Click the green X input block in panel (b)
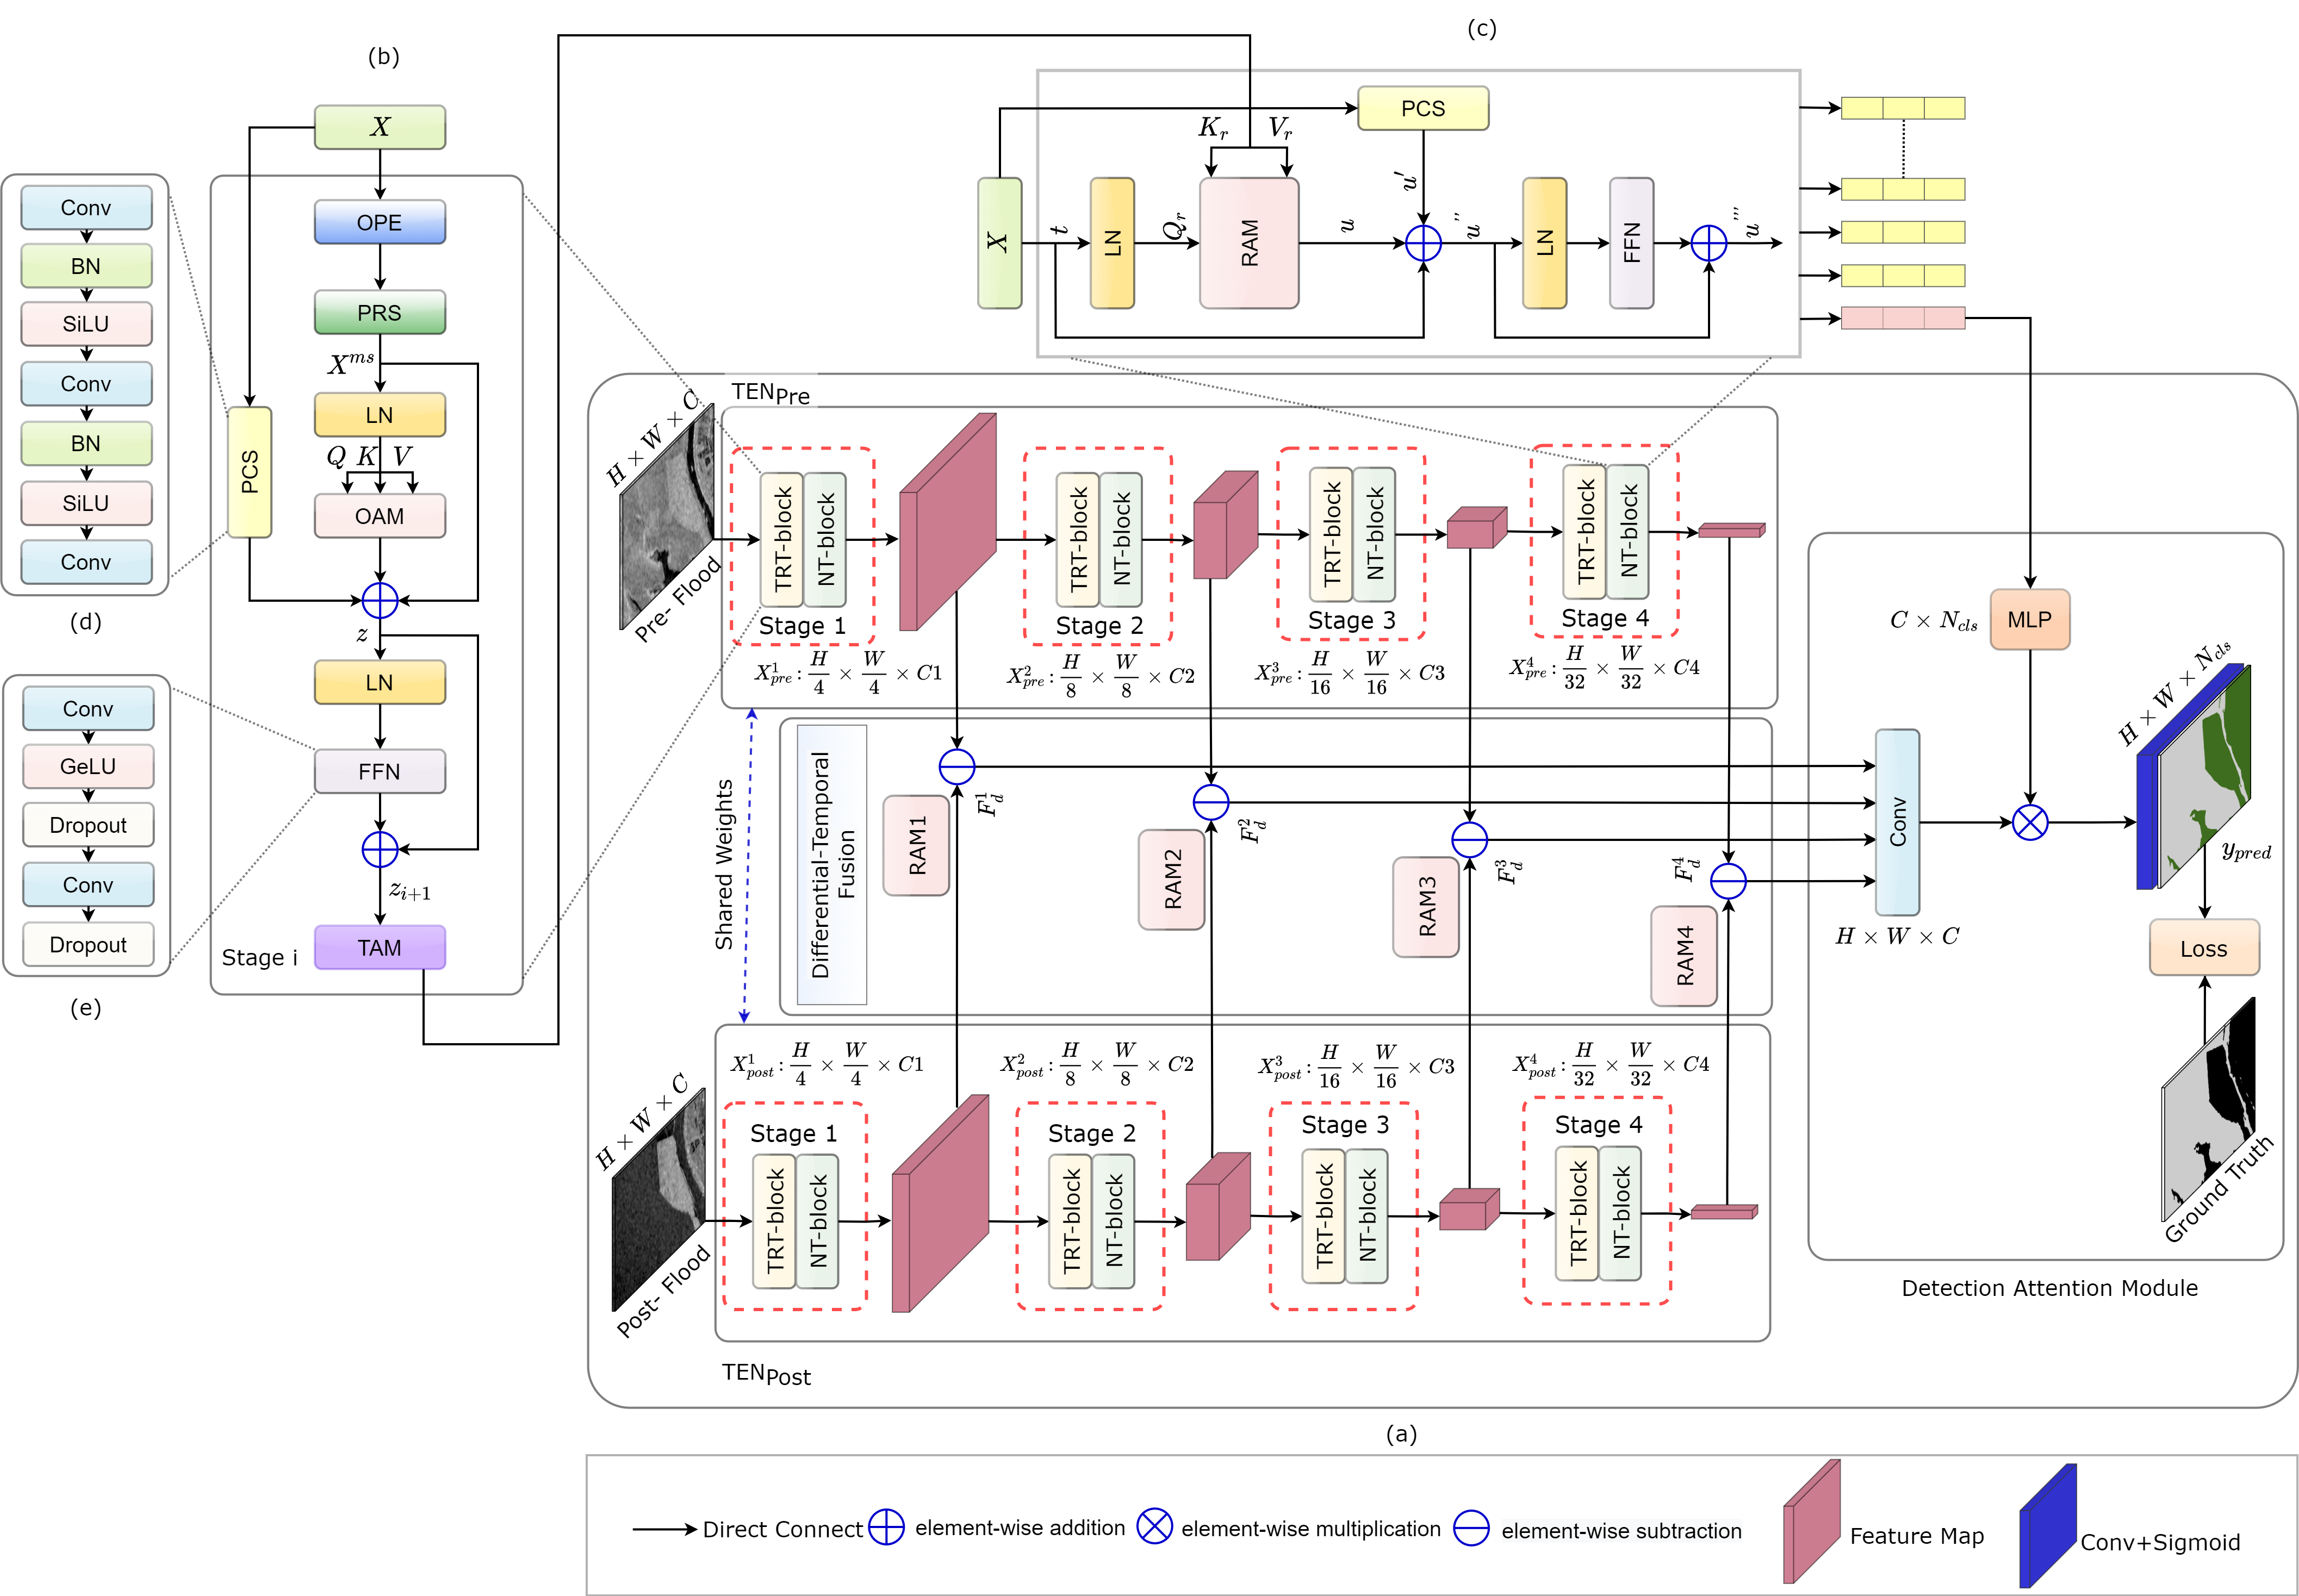The image size is (2299, 1596). pos(380,127)
